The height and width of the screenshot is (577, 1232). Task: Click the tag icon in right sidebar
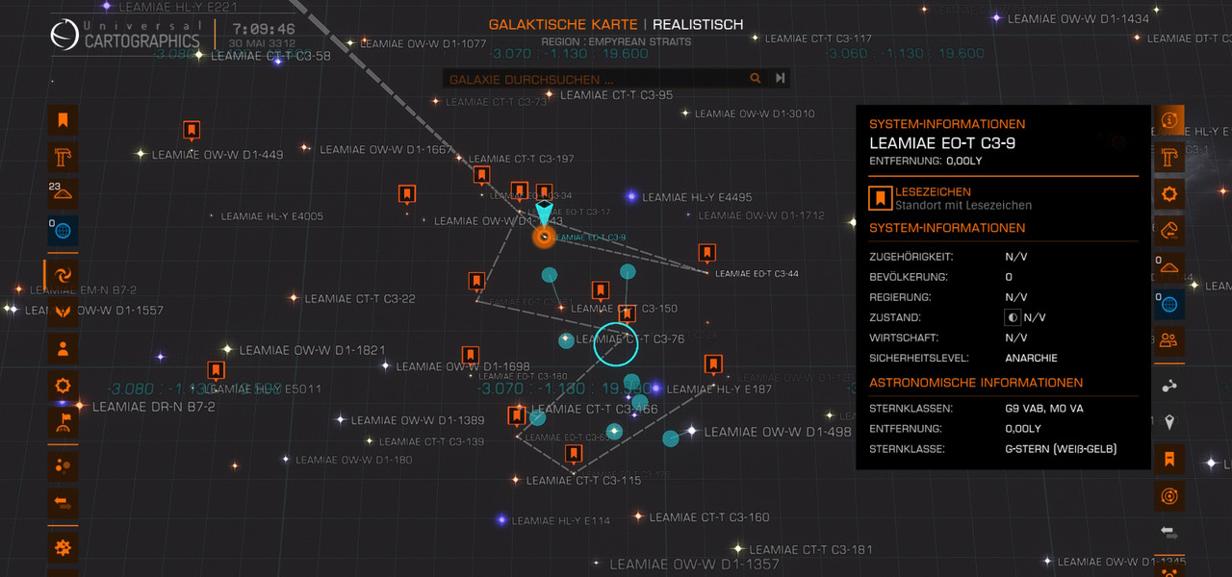point(1169,231)
